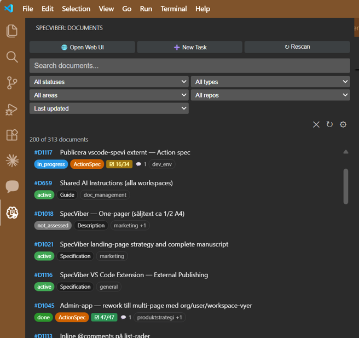The width and height of the screenshot is (359, 338).
Task: Open document panel settings gear
Action: pos(343,124)
